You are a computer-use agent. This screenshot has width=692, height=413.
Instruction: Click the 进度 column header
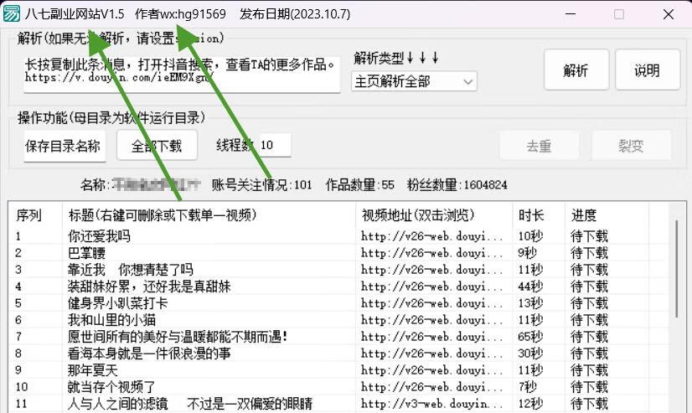click(607, 215)
